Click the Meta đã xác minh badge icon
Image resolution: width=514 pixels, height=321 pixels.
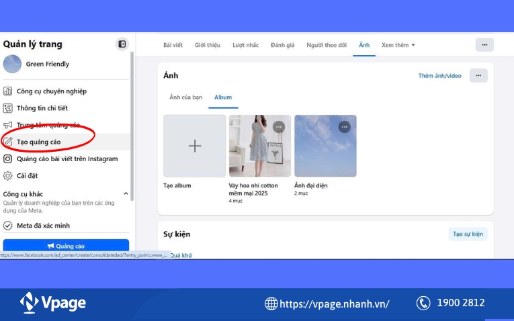point(7,226)
